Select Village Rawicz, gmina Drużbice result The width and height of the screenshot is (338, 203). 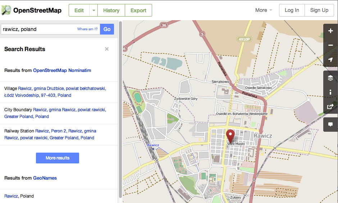coord(55,92)
